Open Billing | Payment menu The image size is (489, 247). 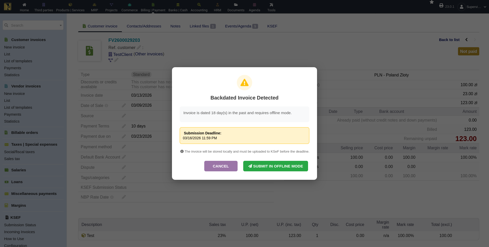[153, 7]
